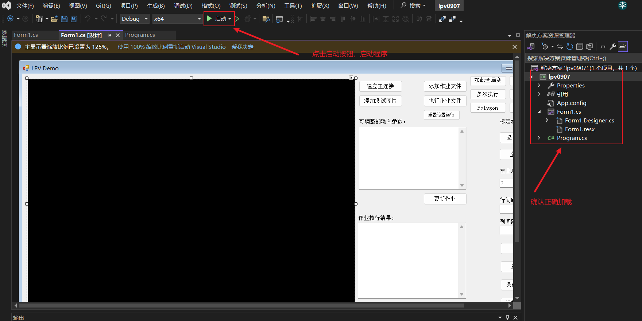Expand the Program.cs tree node
Image resolution: width=642 pixels, height=321 pixels.
point(539,138)
